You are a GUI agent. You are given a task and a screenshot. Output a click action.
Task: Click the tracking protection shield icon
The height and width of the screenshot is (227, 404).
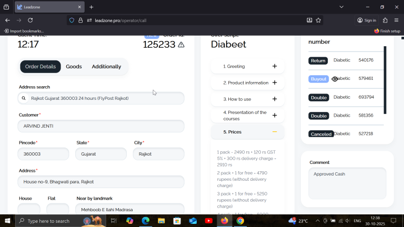[x=72, y=20]
